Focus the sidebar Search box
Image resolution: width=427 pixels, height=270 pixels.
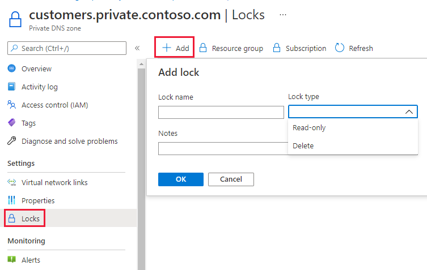66,48
